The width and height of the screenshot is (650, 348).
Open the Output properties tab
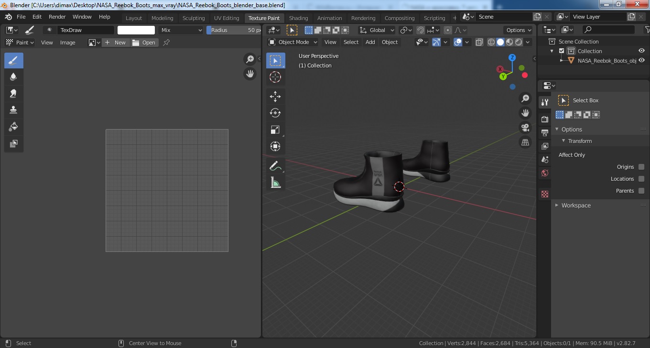[544, 132]
